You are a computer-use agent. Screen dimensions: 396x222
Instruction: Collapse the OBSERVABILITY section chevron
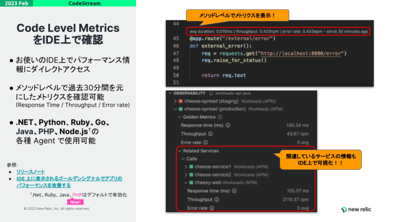coord(170,93)
